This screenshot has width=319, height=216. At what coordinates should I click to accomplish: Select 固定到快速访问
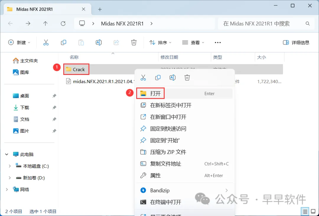pyautogui.click(x=184, y=129)
